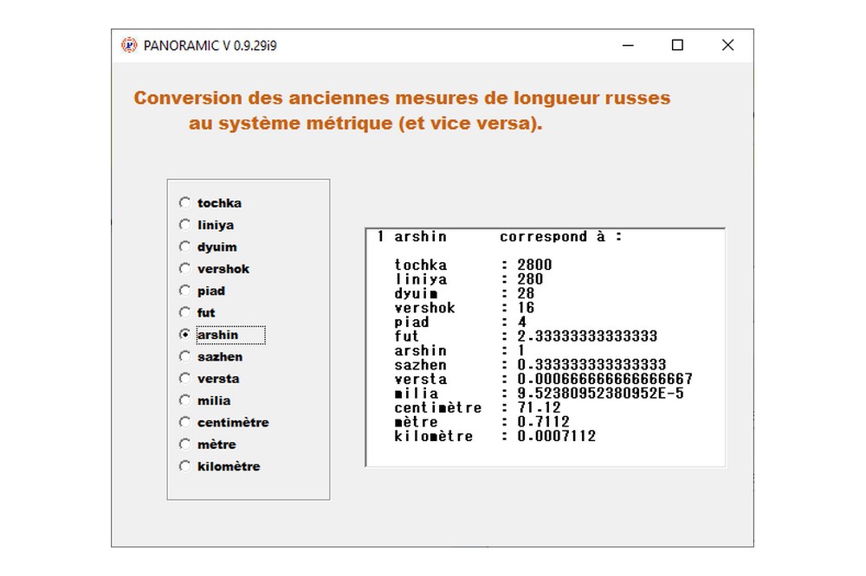
Task: Click the milia : 9.52380952380952E-5 result line
Action: 539,394
